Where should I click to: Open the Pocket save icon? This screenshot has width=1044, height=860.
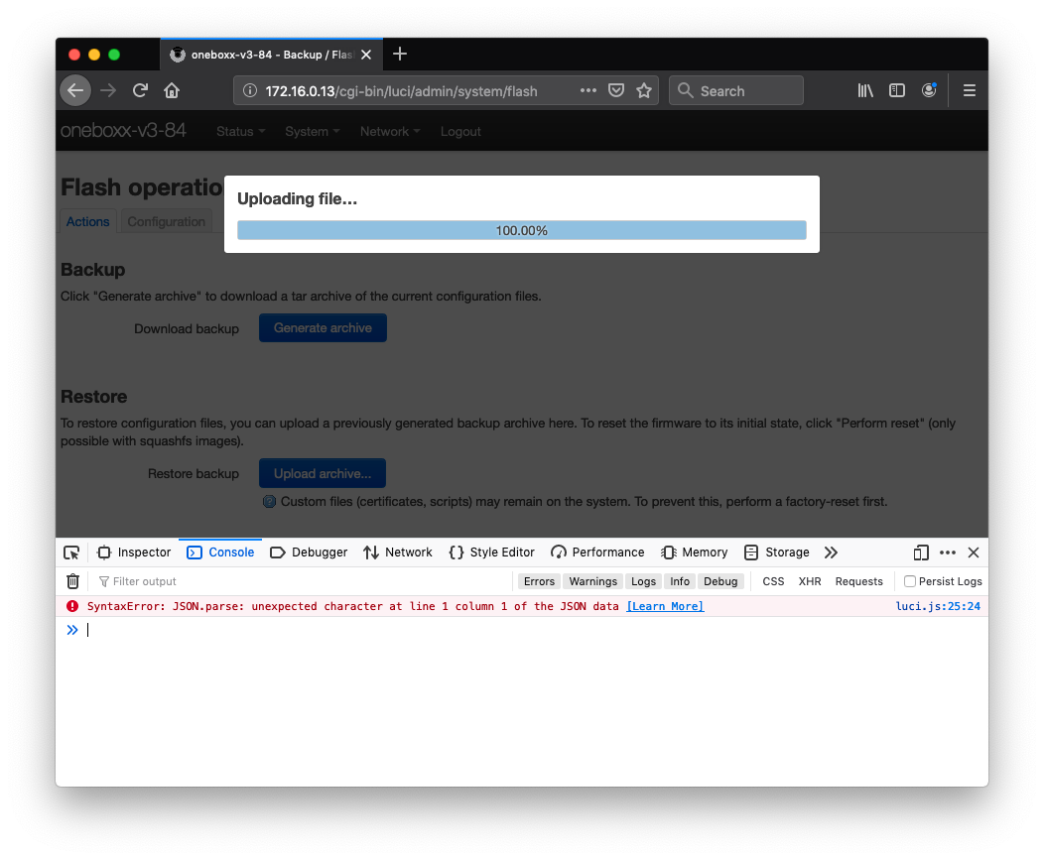point(616,89)
